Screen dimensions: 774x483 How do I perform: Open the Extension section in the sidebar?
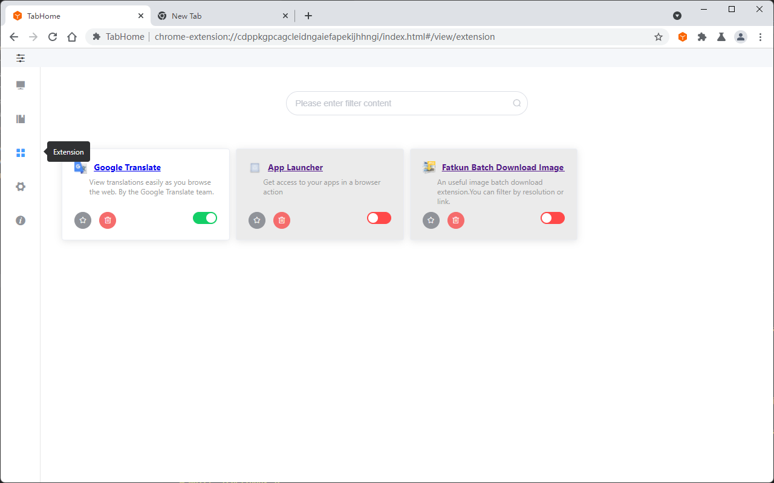(20, 152)
